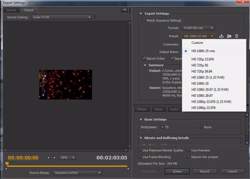
Task: Click the Set Out Point triangle icon
Action: [54, 158]
